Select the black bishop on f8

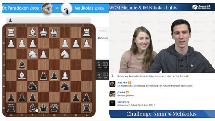click(33, 108)
